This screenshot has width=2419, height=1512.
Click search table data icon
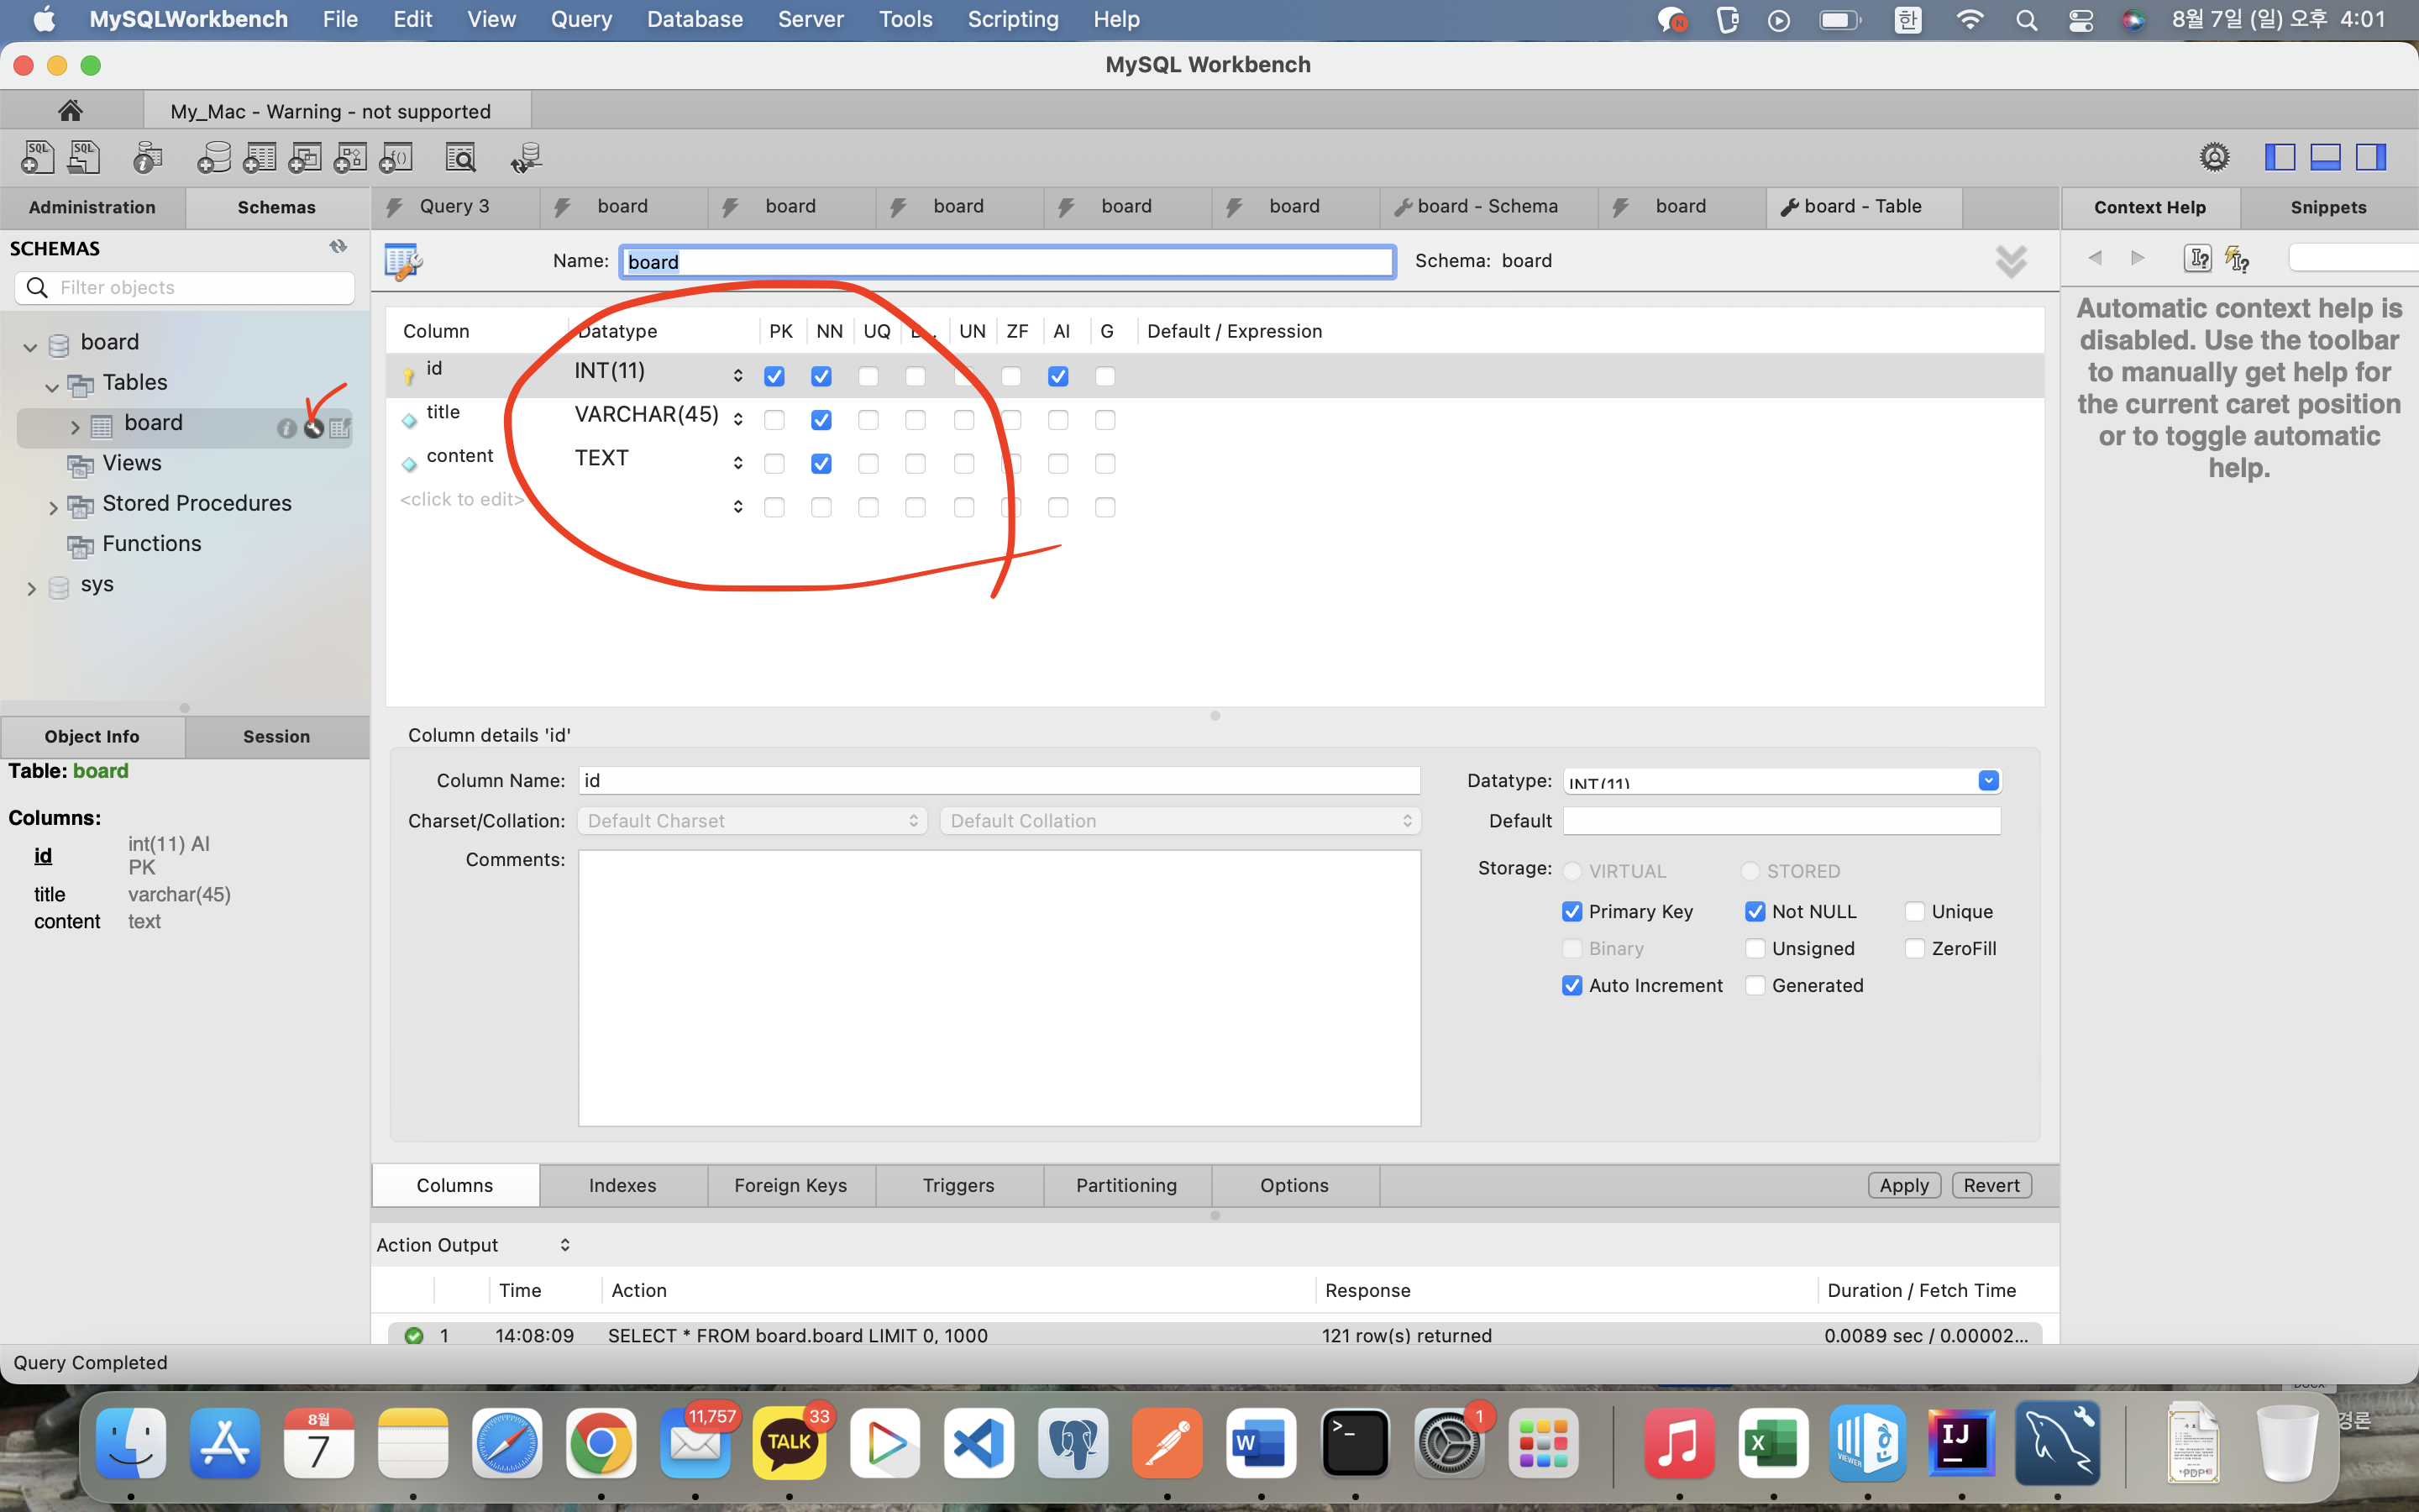click(x=461, y=157)
